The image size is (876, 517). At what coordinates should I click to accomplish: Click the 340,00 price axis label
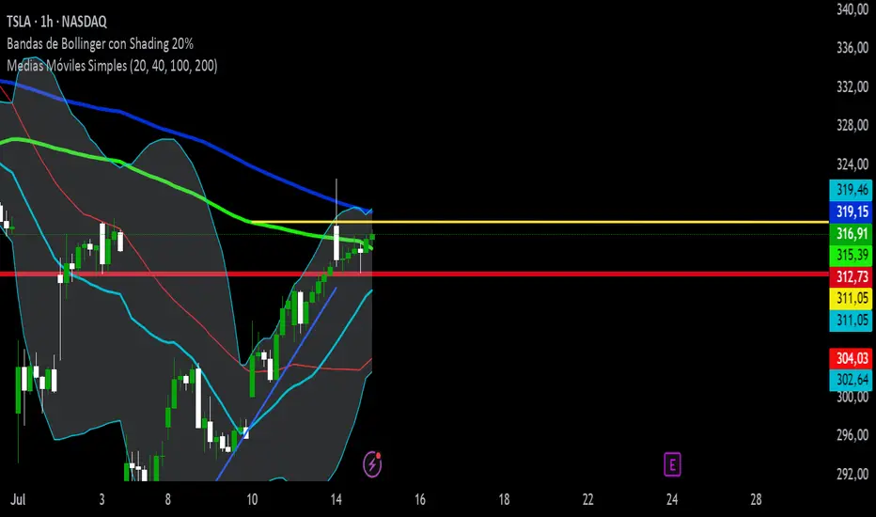pyautogui.click(x=853, y=9)
